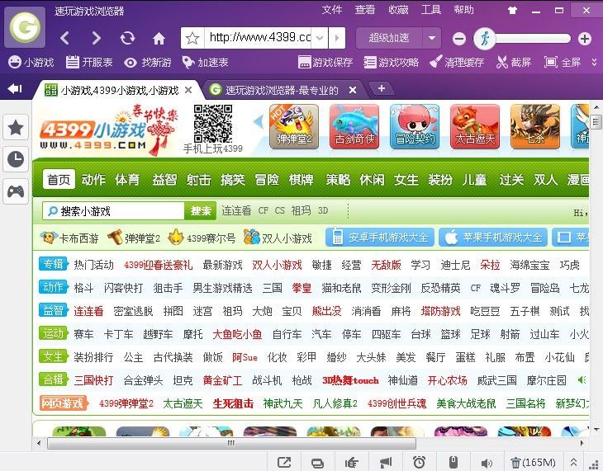The height and width of the screenshot is (471, 603).
Task: Open 弹弹堂2 game thumbnail
Action: coord(294,126)
